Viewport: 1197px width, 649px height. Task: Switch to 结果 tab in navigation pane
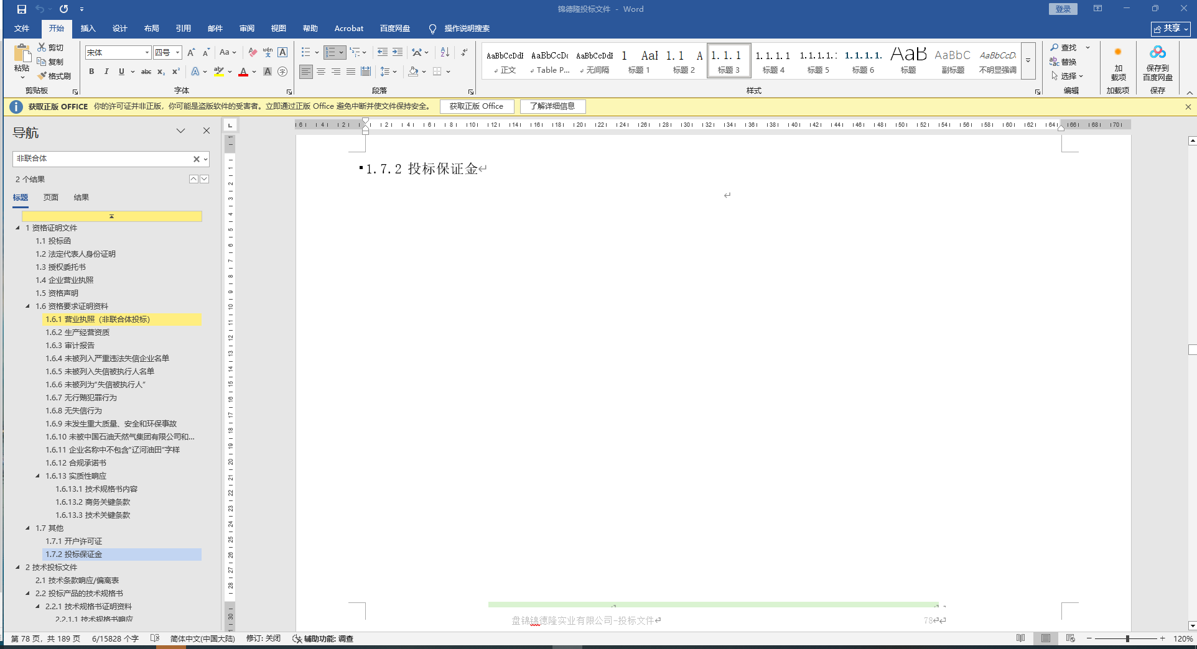(x=82, y=197)
